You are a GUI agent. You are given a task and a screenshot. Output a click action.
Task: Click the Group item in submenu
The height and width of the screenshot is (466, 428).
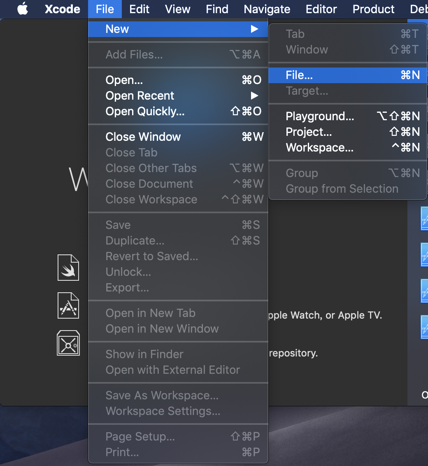pos(348,173)
